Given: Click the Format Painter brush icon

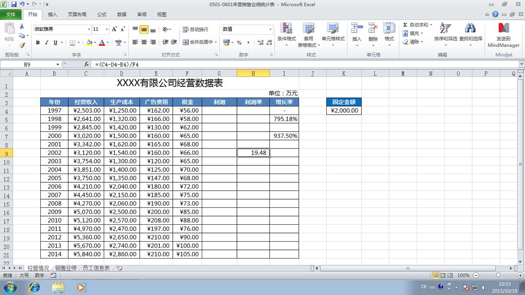Looking at the screenshot, I should 22,45.
